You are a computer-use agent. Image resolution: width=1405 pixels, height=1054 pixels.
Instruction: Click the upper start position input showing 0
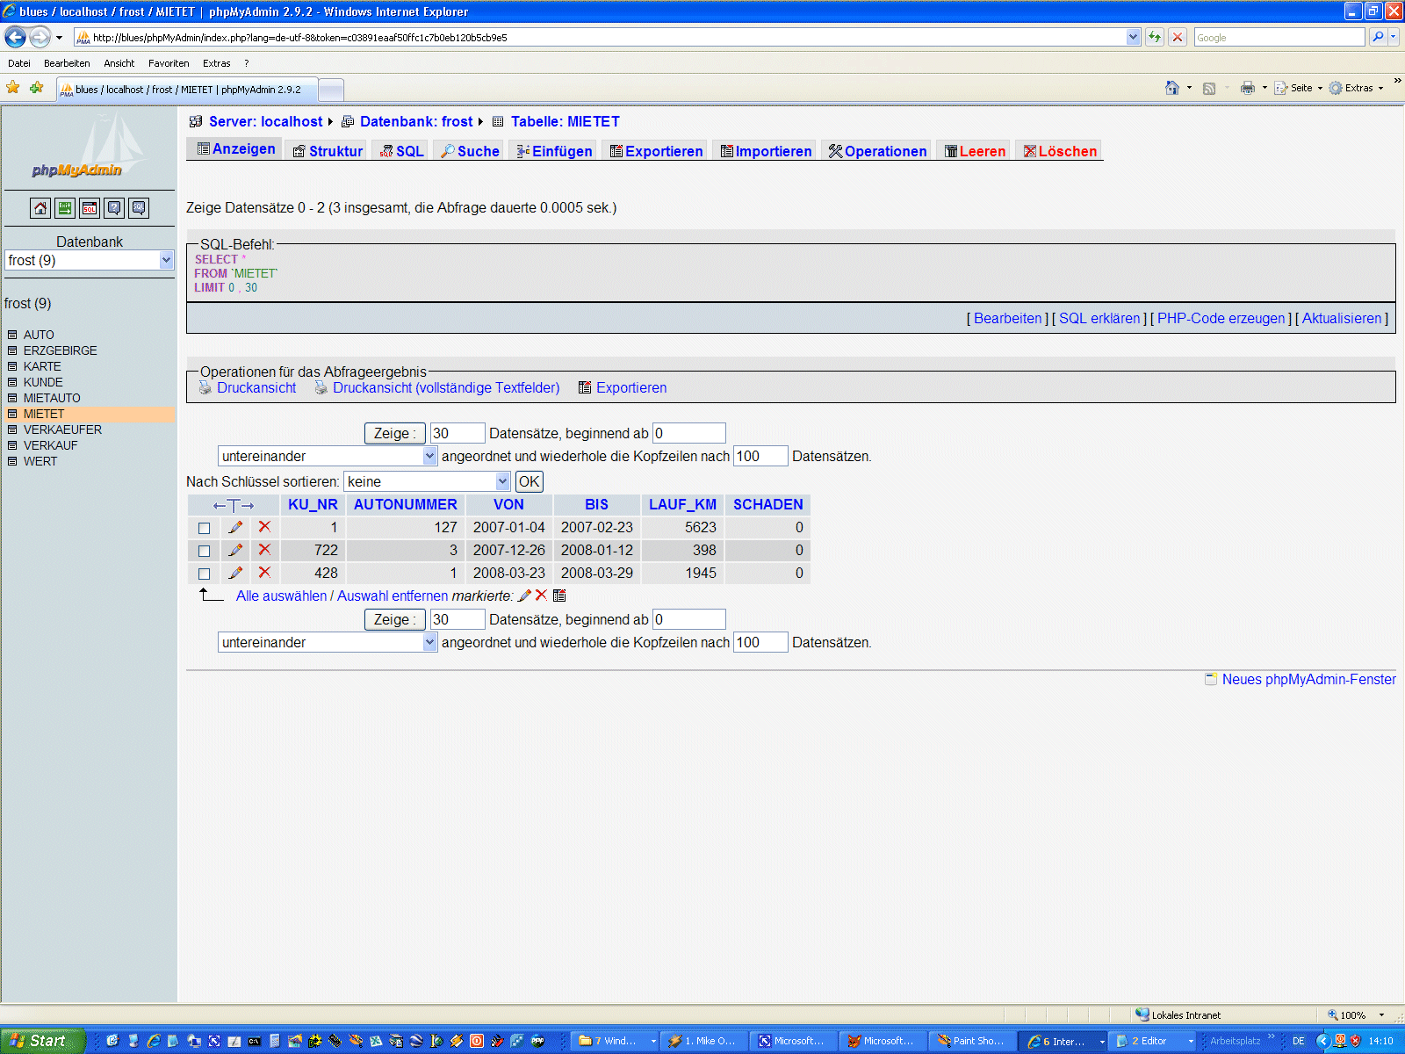[689, 433]
